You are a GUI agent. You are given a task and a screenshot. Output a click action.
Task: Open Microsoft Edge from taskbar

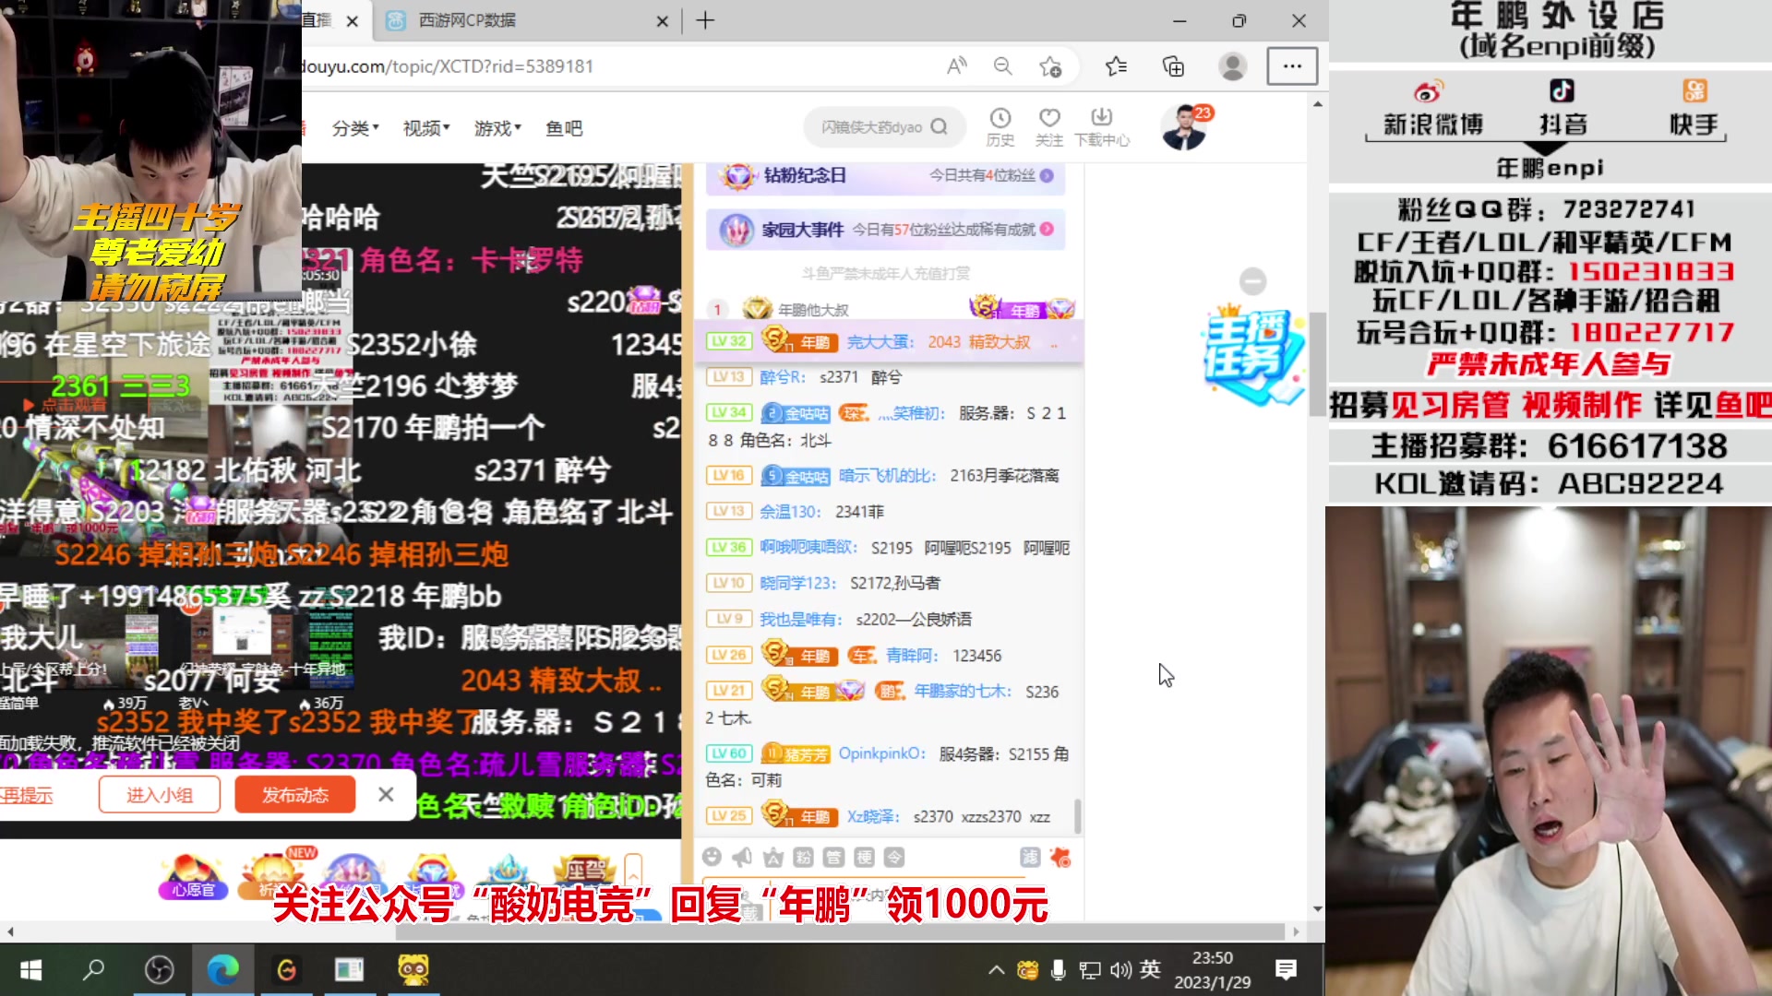pos(222,969)
